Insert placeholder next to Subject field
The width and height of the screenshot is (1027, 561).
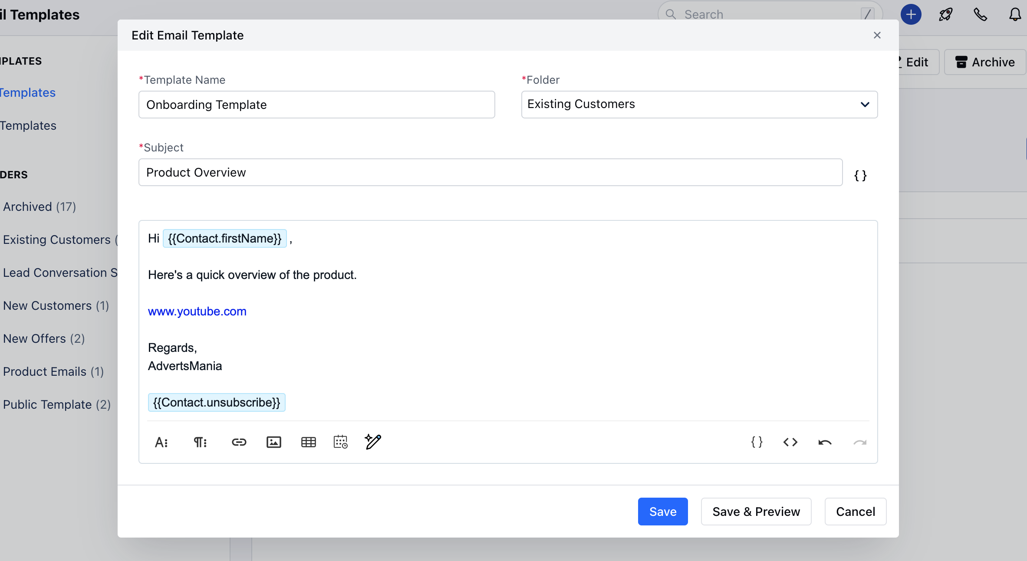tap(860, 176)
